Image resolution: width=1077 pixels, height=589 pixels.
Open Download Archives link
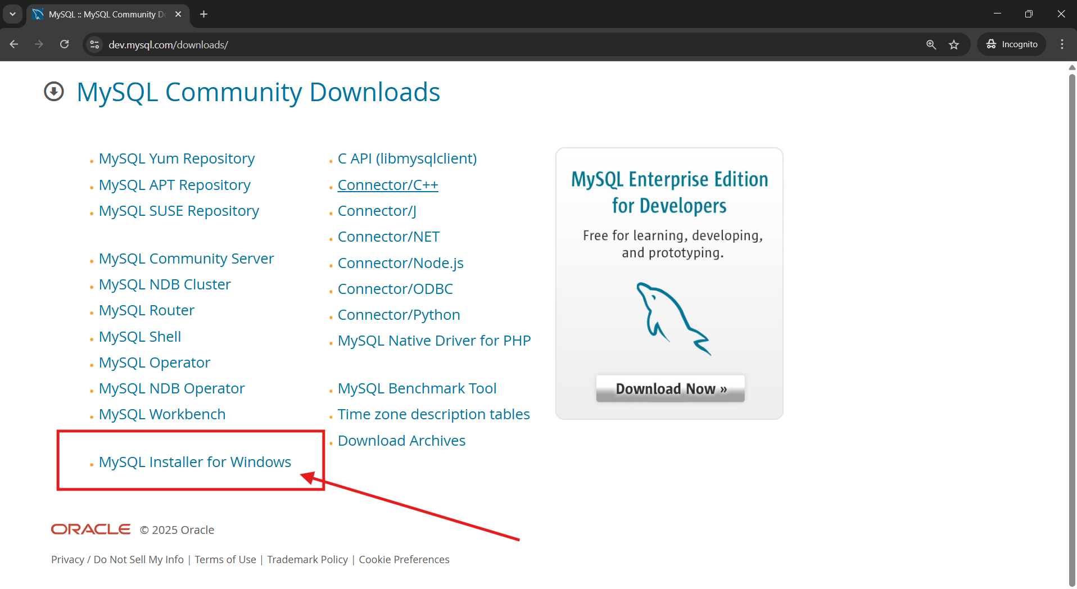(x=401, y=441)
